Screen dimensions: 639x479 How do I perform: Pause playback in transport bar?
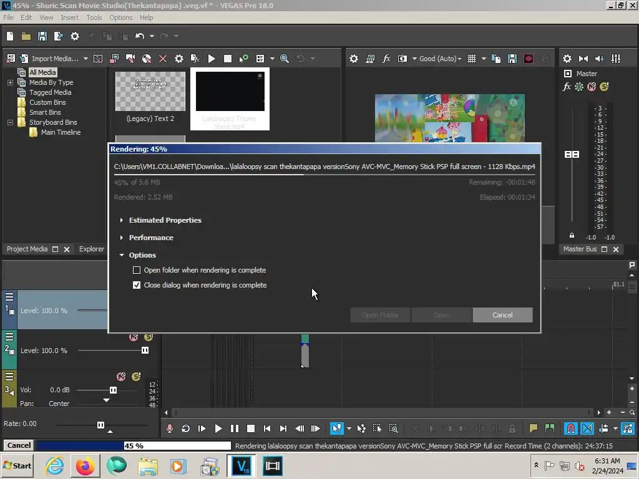click(x=235, y=428)
